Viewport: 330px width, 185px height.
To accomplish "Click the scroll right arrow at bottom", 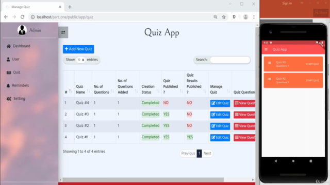I will pos(253,180).
